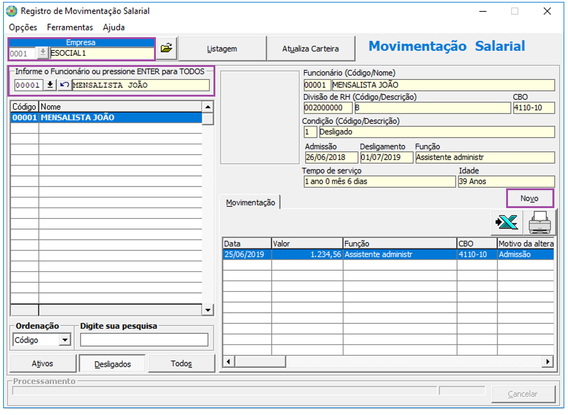Select the 25/06/2019 movement date cell
The height and width of the screenshot is (415, 568).
click(x=247, y=255)
